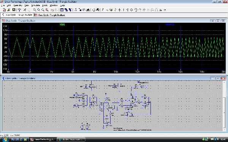The width and height of the screenshot is (228, 142).
Task: Click the Undo toolbar icon
Action: (144, 10)
